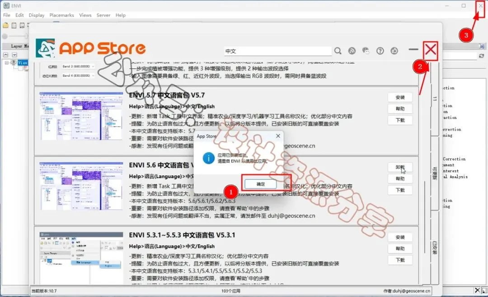Open the Server menu in ENVI
The width and height of the screenshot is (488, 297).
click(103, 15)
